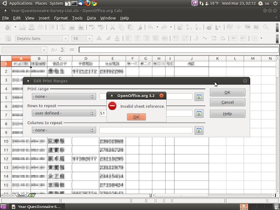Open the File menu
This screenshot has height=210, width=280.
(x=5, y=18)
